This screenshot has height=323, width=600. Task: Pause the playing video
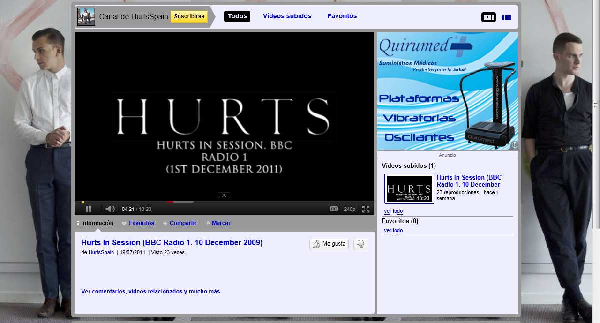pos(87,209)
